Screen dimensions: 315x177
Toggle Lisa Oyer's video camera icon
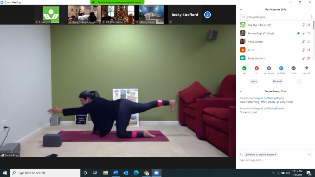coord(308,25)
